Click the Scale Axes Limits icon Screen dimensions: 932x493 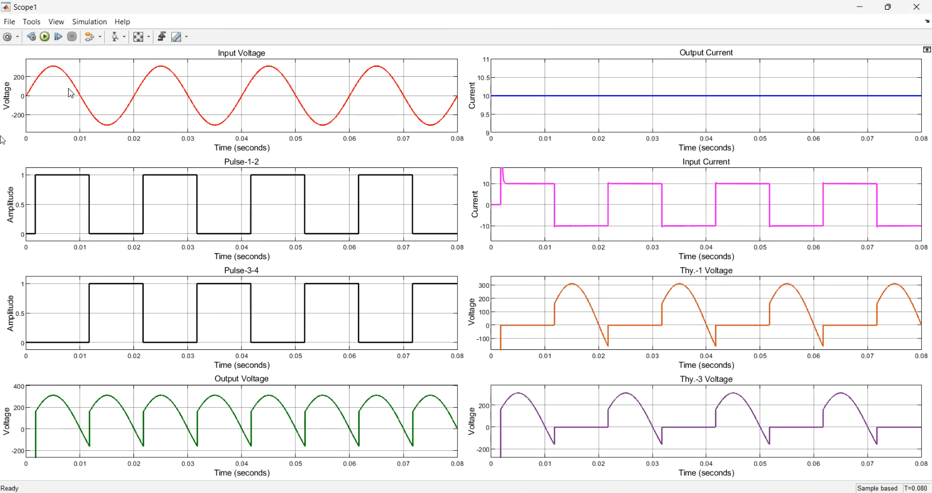138,37
